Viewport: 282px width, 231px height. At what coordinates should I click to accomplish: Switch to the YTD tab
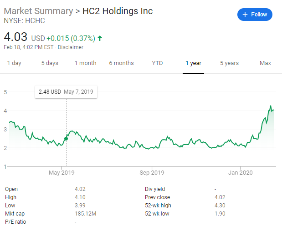coord(157,63)
